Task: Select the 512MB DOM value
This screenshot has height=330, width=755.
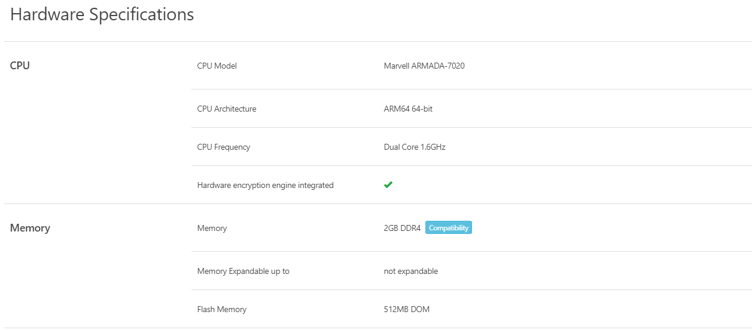Action: (x=407, y=309)
